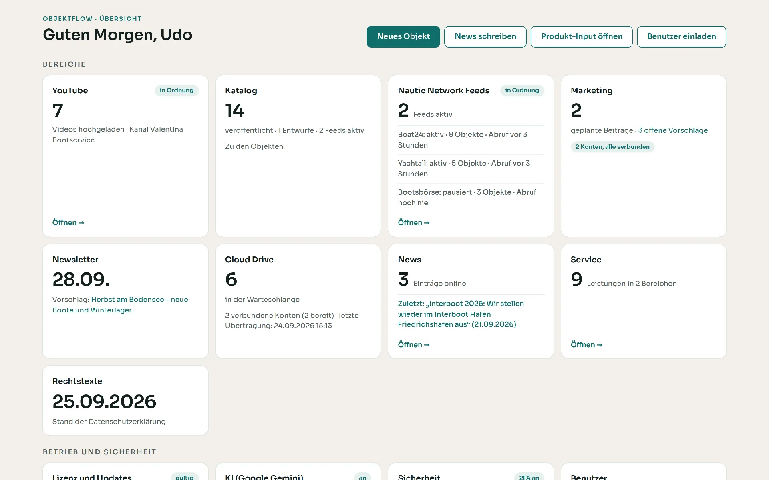Select the Boat24 feed row

pyautogui.click(x=471, y=140)
